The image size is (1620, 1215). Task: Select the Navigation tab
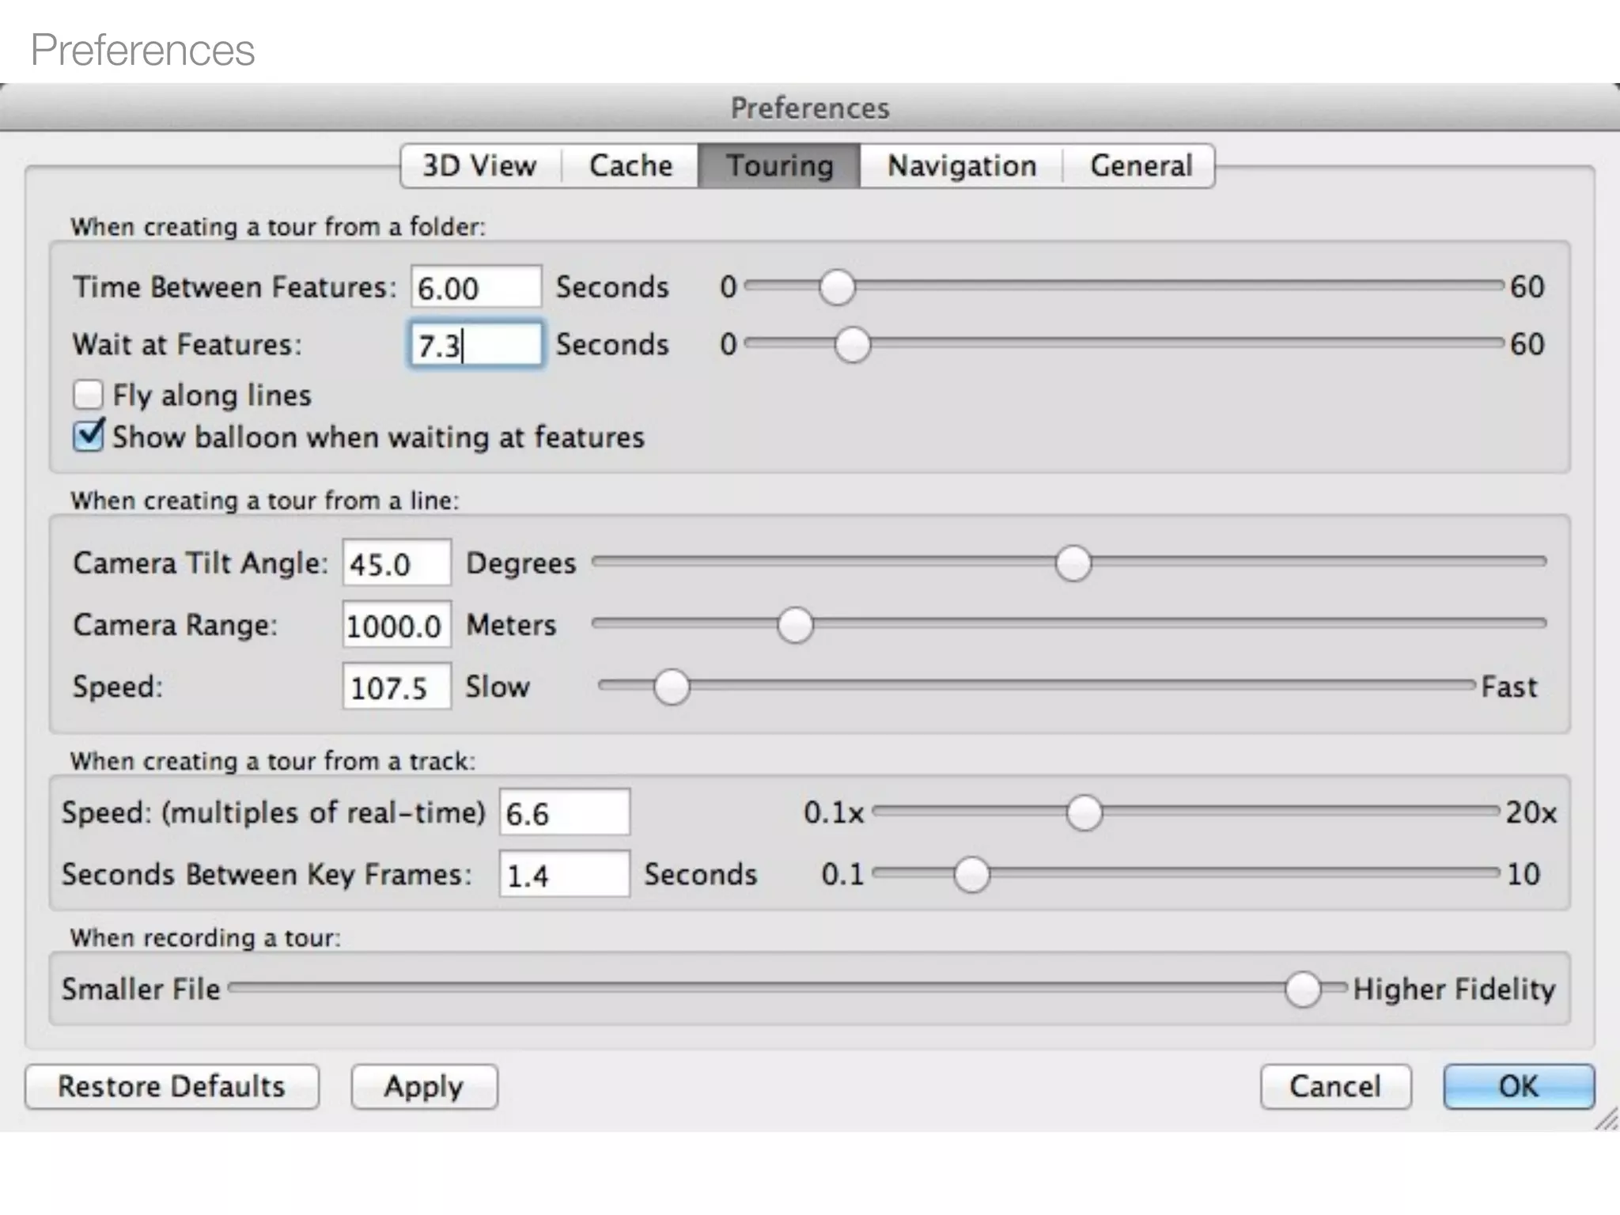pos(961,166)
